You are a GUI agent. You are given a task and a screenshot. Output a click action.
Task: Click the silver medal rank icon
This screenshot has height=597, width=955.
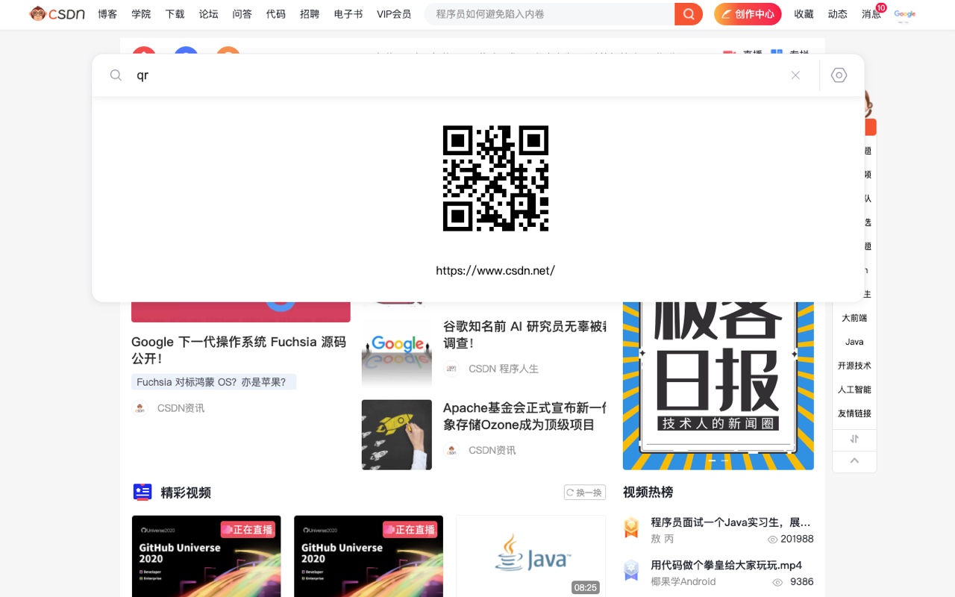pos(631,571)
